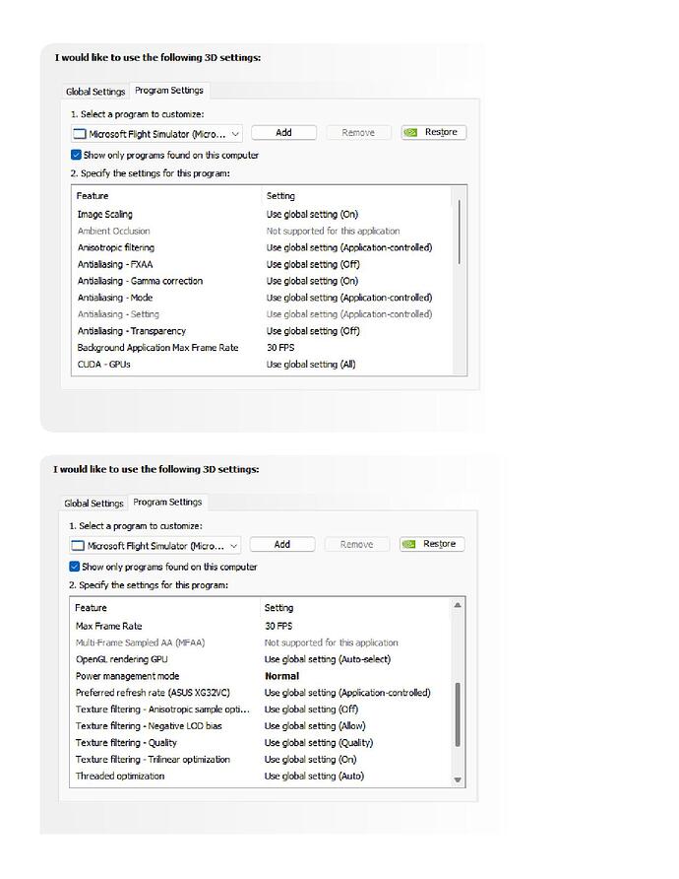
Task: Select Background Application Max Frame Rate row
Action: pos(261,348)
